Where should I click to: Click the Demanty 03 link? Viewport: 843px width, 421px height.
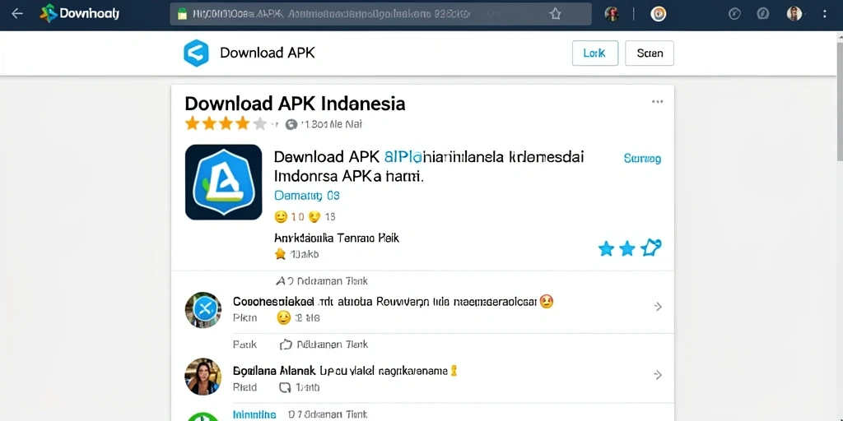307,196
